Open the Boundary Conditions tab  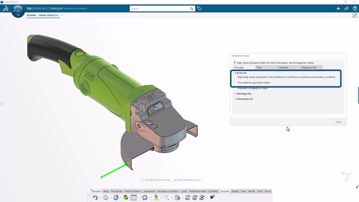[x=168, y=191]
